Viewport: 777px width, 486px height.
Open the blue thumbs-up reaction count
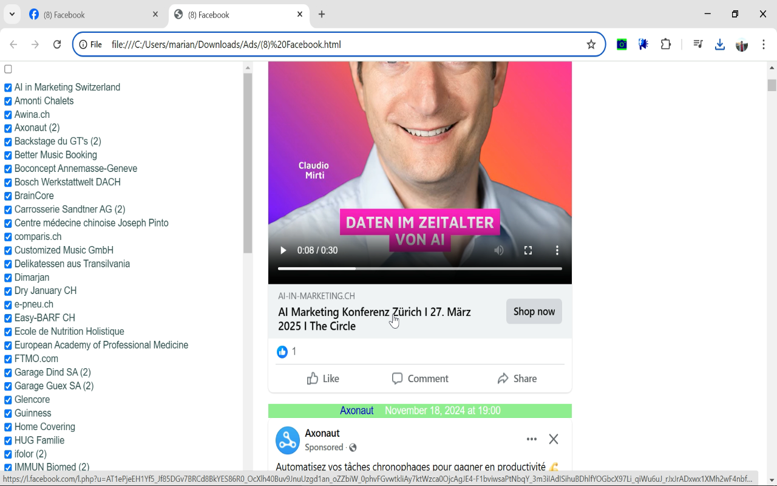pyautogui.click(x=282, y=351)
